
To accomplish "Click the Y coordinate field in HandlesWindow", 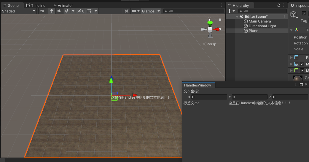I will tap(250, 97).
